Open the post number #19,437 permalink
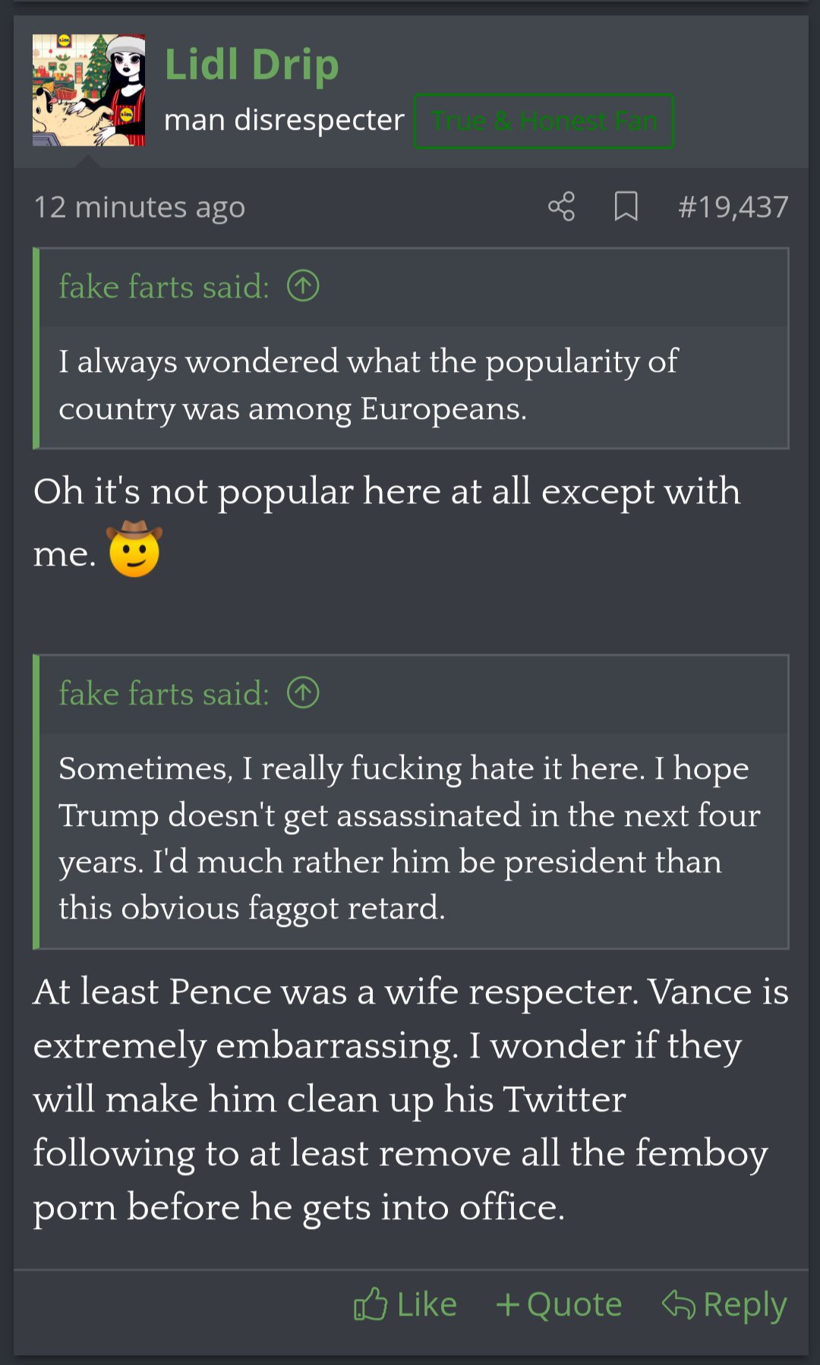Viewport: 820px width, 1365px height. pyautogui.click(x=733, y=206)
